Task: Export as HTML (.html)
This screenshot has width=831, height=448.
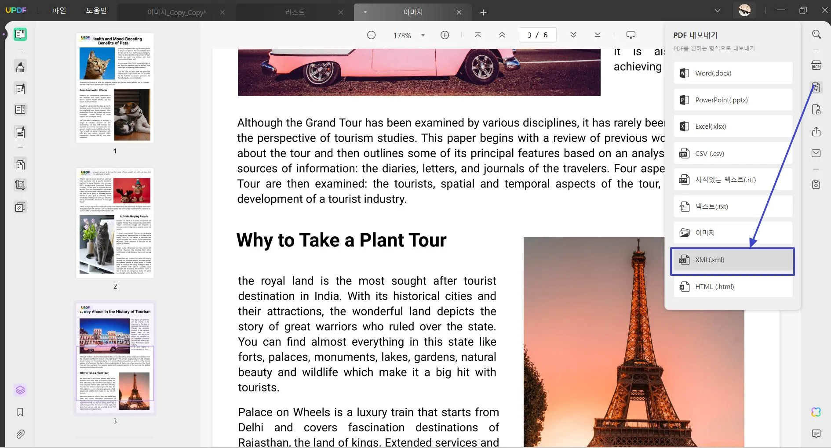Action: [x=733, y=287]
